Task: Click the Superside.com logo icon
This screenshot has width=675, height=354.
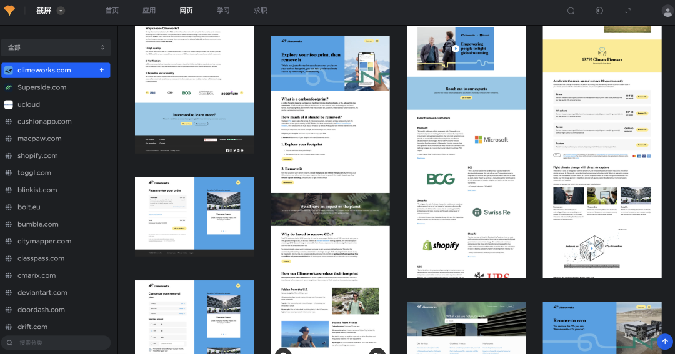Action: (9, 87)
